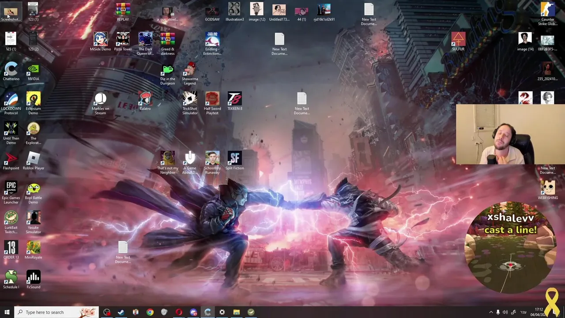
Task: Open the Windows Start menu
Action: [x=7, y=312]
